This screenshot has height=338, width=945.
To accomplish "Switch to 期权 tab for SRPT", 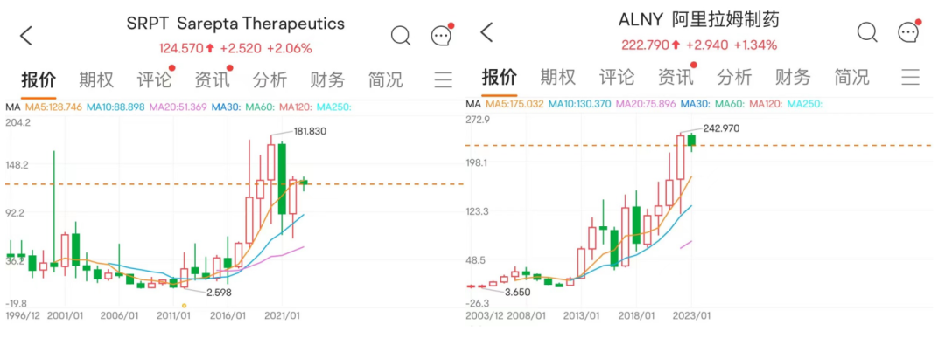I will [96, 79].
